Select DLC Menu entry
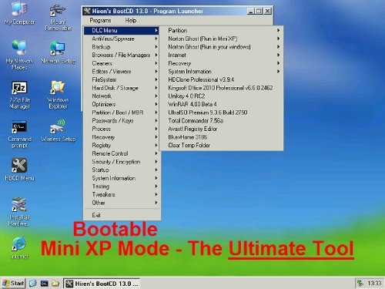This screenshot has height=289, width=385. point(122,30)
